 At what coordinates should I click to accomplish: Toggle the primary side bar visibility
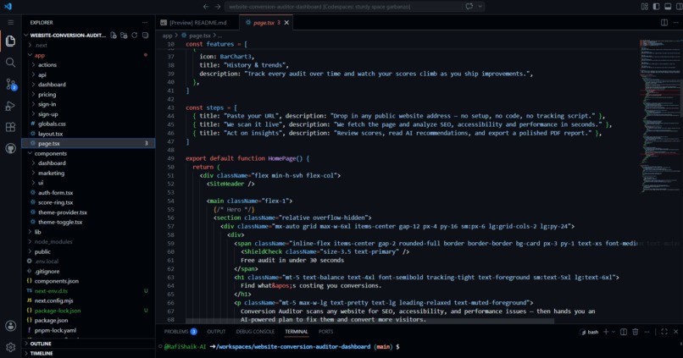click(656, 7)
